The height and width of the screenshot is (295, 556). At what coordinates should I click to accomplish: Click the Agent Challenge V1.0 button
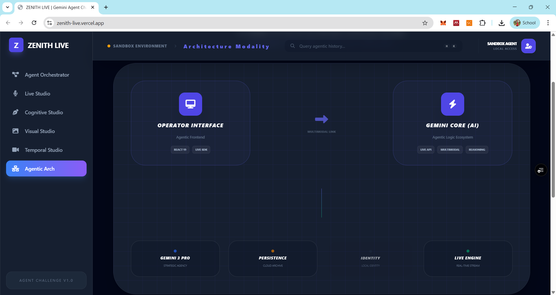46,280
